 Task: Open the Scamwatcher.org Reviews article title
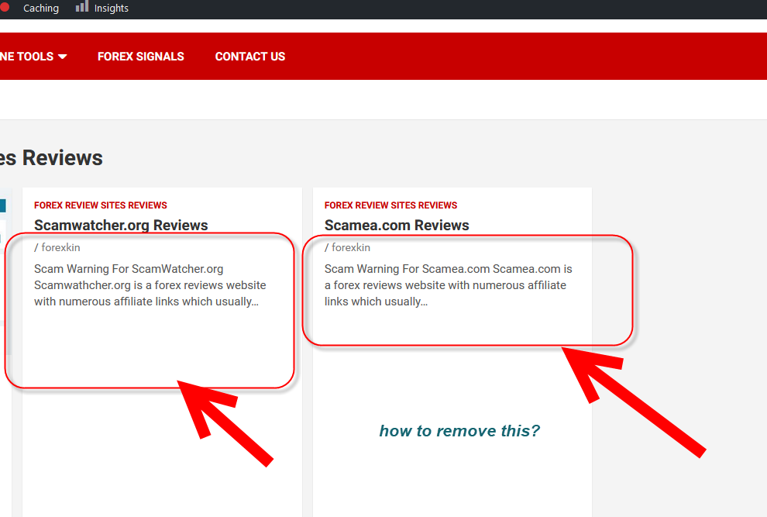pyautogui.click(x=121, y=226)
